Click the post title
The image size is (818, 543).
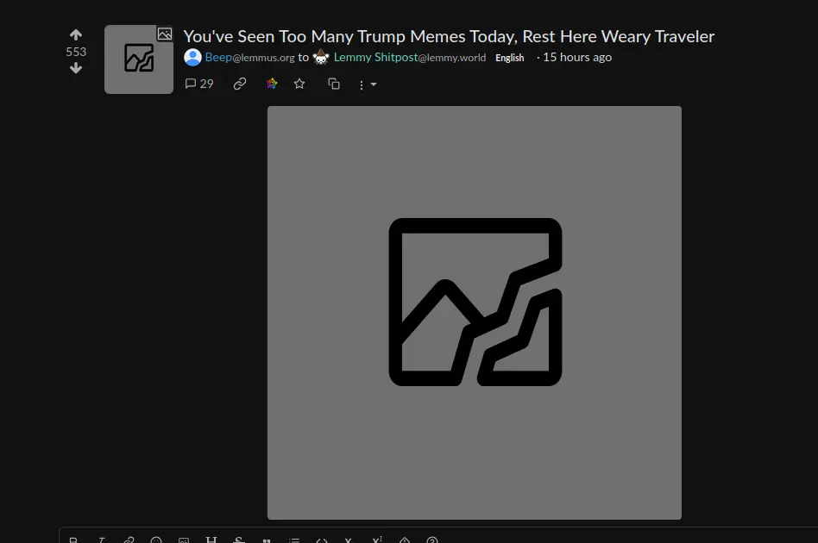click(x=449, y=36)
